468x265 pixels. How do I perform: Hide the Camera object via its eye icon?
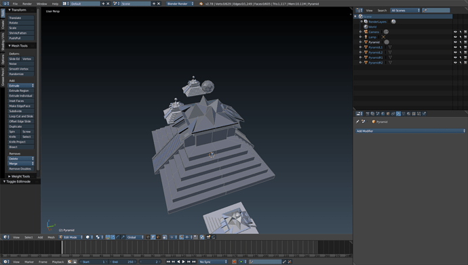pyautogui.click(x=455, y=32)
